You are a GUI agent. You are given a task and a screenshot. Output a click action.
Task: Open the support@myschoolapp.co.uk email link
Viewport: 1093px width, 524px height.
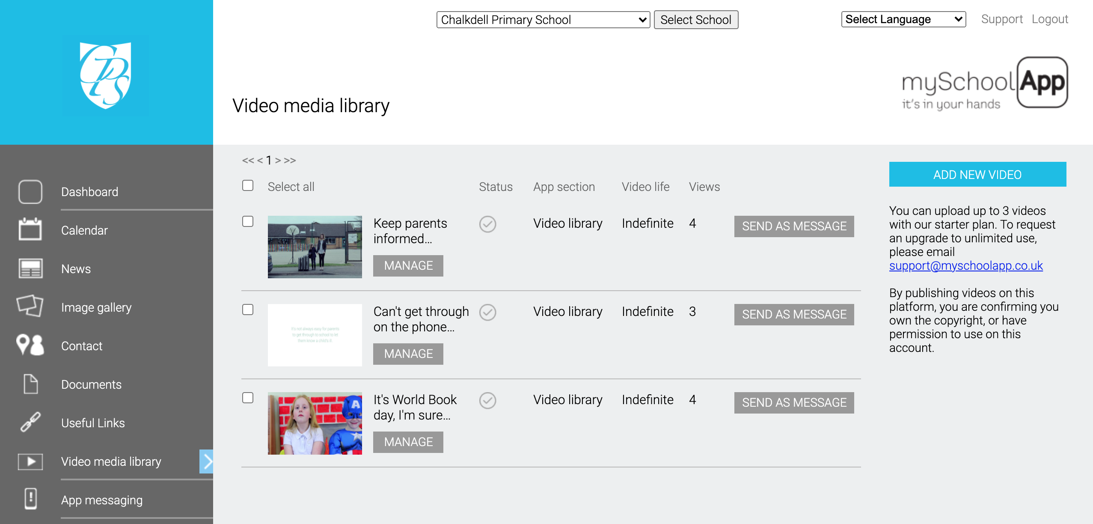pyautogui.click(x=965, y=266)
